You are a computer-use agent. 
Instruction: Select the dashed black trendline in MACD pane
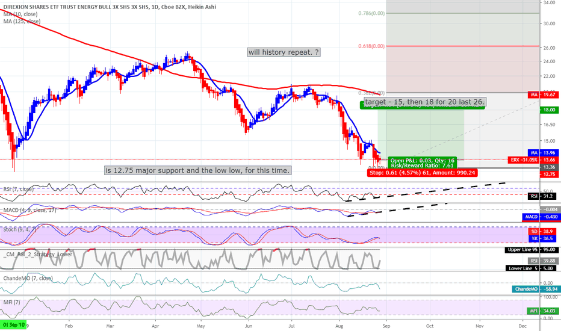point(397,209)
